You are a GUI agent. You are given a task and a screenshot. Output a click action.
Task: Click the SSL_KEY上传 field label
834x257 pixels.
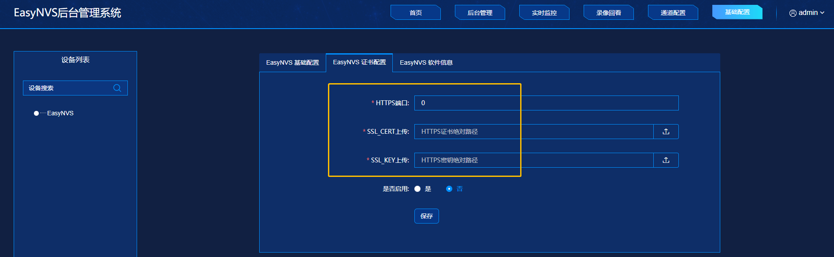click(390, 160)
